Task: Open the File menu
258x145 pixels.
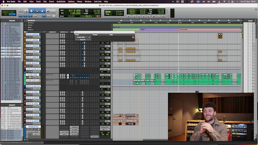Action: tap(19, 2)
